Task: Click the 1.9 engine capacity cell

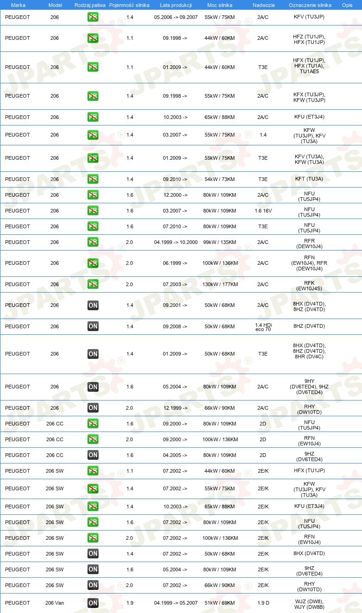Action: 130,603
